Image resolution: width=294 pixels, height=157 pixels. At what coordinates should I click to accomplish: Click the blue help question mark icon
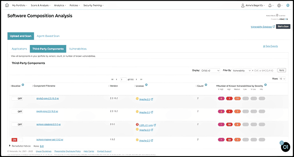(288, 5)
